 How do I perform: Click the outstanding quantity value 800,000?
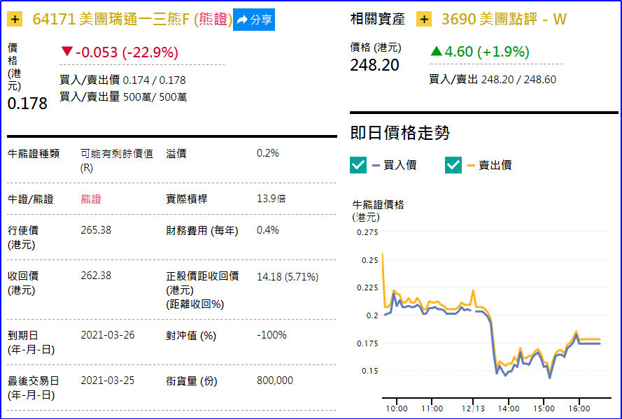pyautogui.click(x=275, y=381)
